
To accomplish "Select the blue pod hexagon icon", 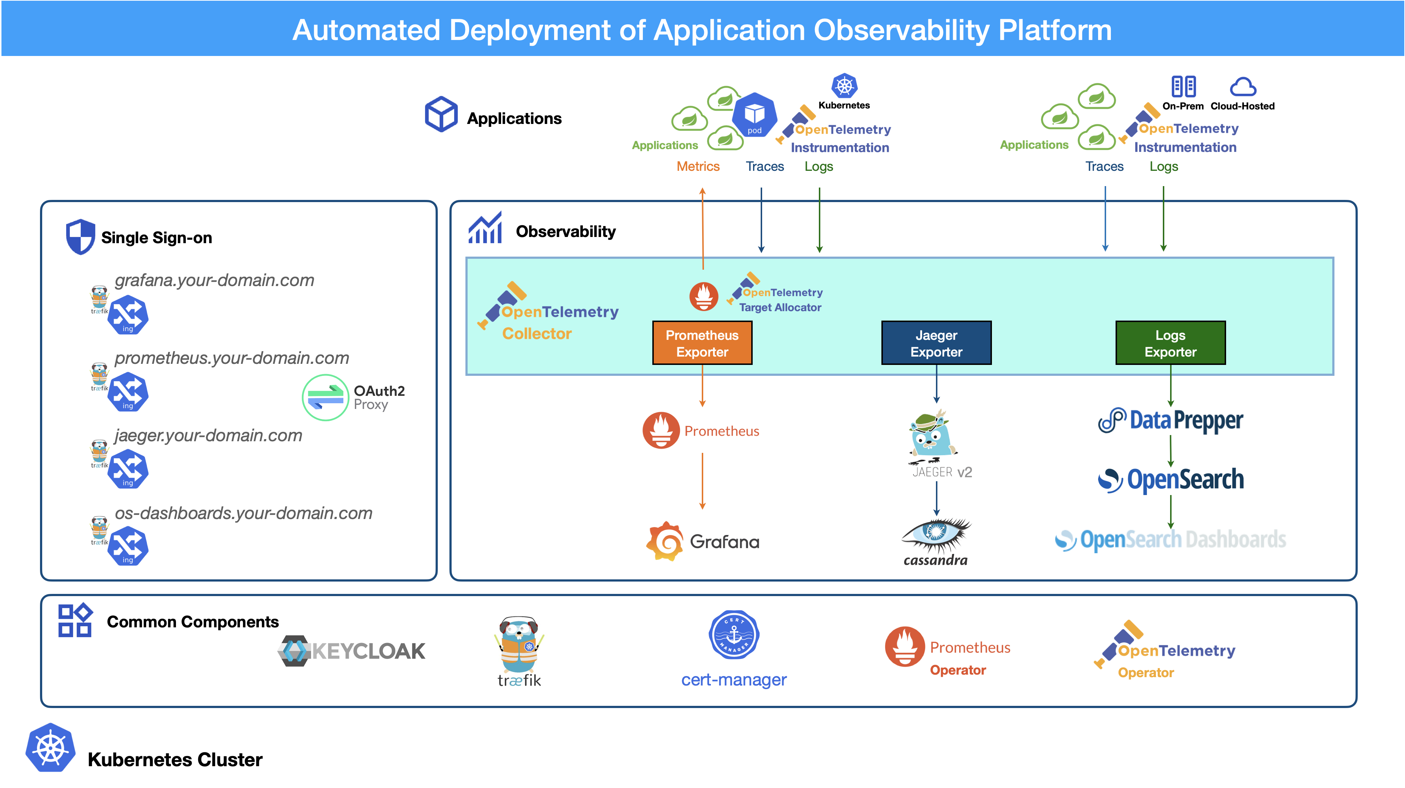I will click(x=754, y=115).
